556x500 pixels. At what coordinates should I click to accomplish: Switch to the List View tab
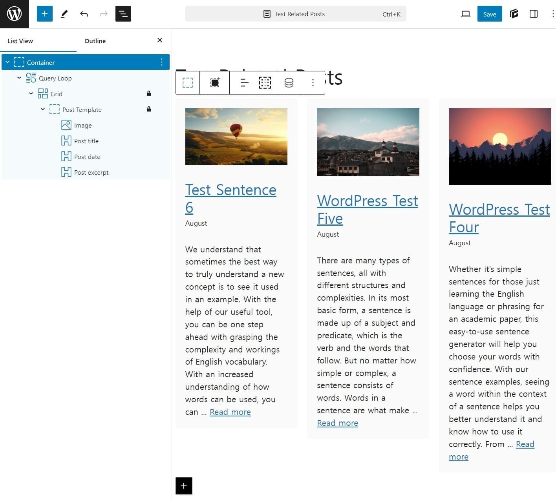point(20,41)
